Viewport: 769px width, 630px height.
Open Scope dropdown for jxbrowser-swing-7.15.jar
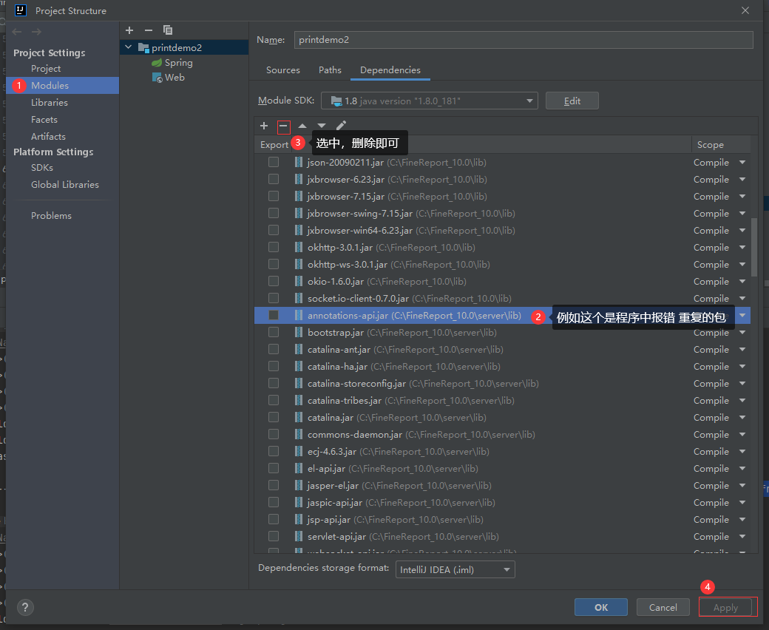point(742,213)
